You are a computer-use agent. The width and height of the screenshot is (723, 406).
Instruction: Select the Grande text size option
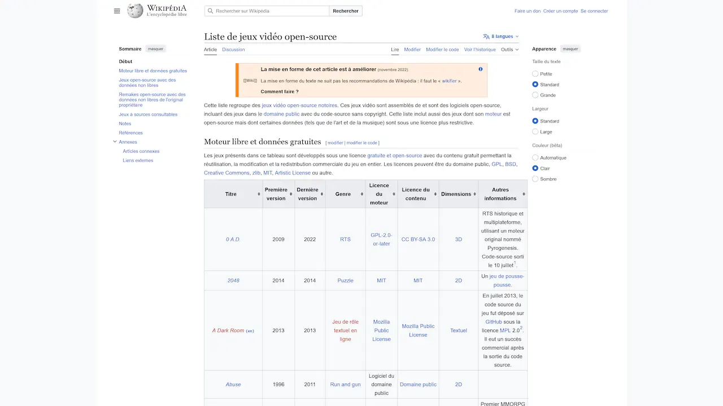[535, 95]
